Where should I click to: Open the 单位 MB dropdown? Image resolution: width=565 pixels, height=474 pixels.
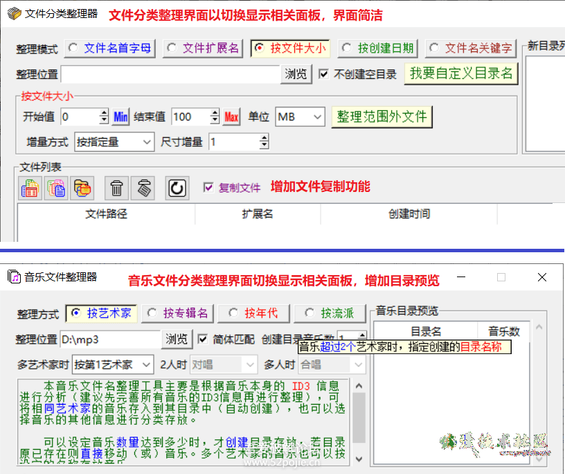point(301,117)
